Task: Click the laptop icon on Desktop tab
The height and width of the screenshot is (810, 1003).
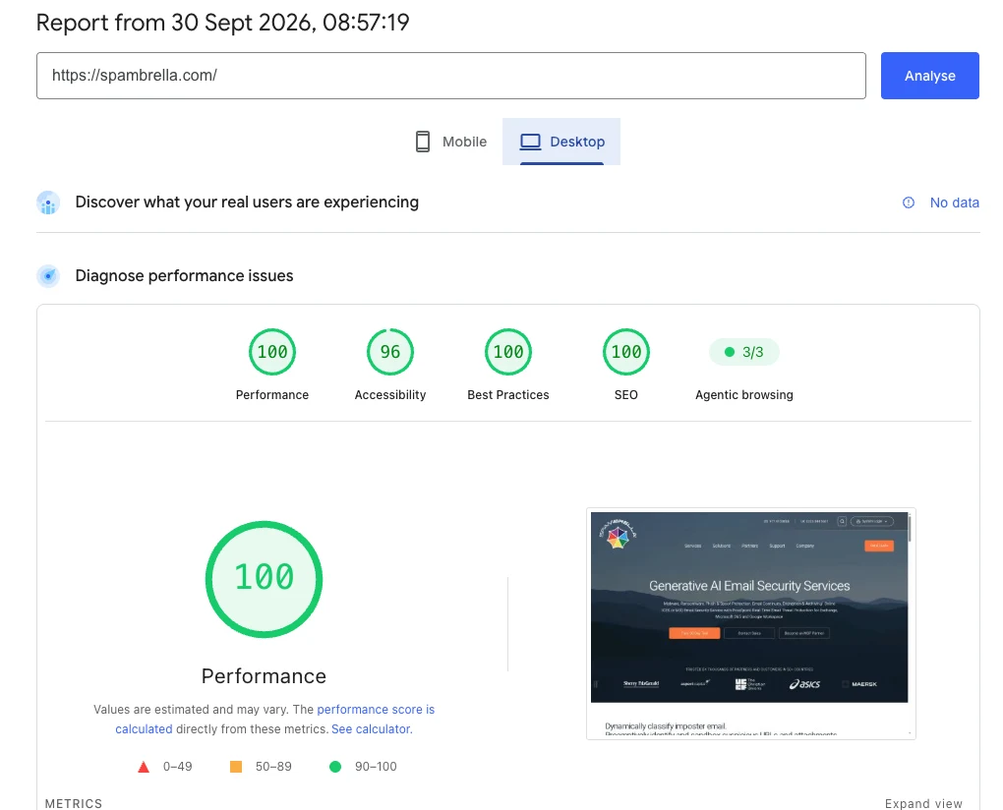Action: (x=530, y=142)
